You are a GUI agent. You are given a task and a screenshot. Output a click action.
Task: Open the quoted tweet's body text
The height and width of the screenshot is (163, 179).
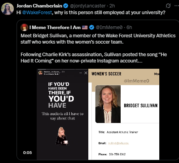pyautogui.click(x=98, y=48)
